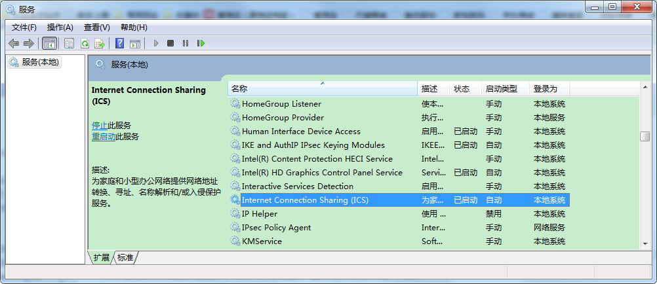The width and height of the screenshot is (657, 284).
Task: Select IKE and AuthIP IPsec Keying Modules
Action: tap(313, 145)
